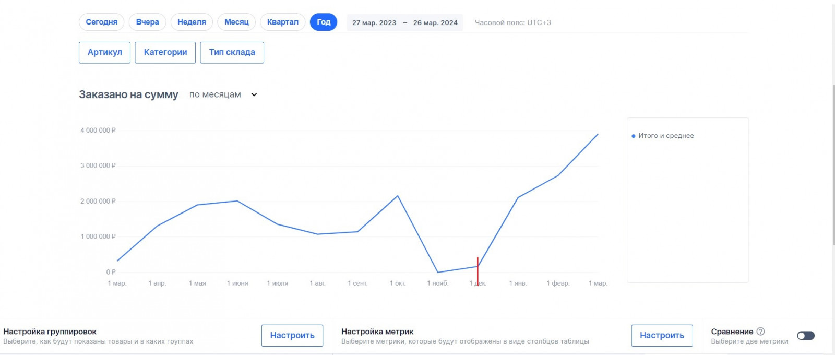The width and height of the screenshot is (835, 355).
Task: Click the Сравнение help question icon
Action: pyautogui.click(x=760, y=331)
